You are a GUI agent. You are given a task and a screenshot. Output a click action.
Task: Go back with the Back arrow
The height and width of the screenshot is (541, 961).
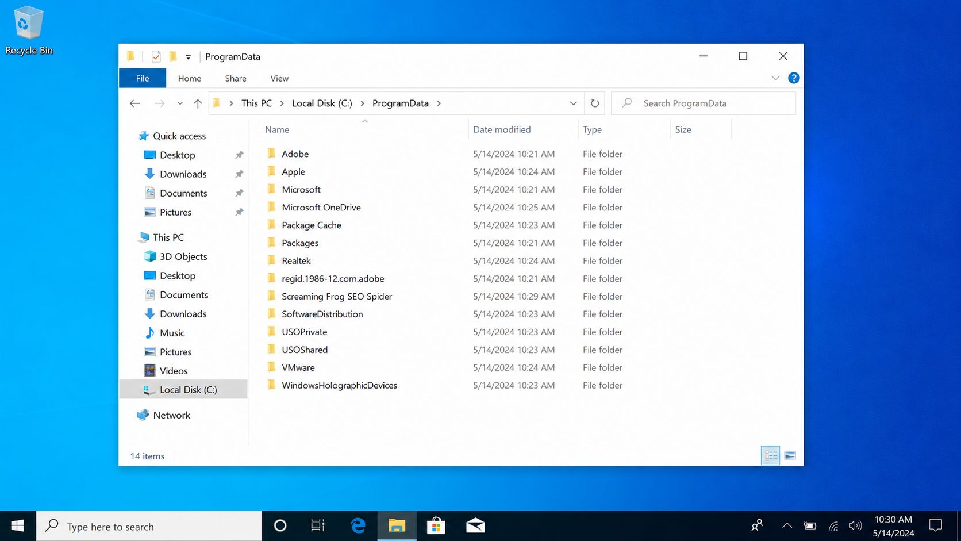coord(135,103)
